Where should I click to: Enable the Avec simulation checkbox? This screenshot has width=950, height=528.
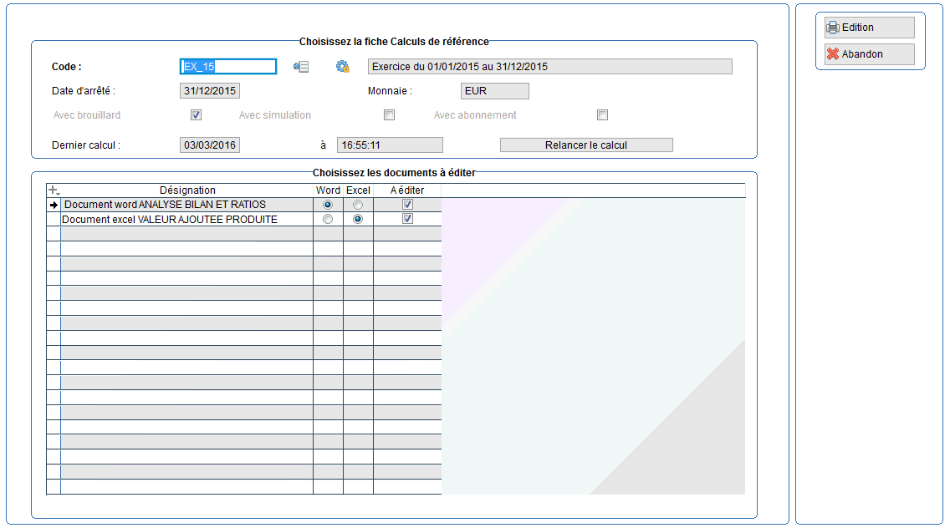[x=389, y=115]
